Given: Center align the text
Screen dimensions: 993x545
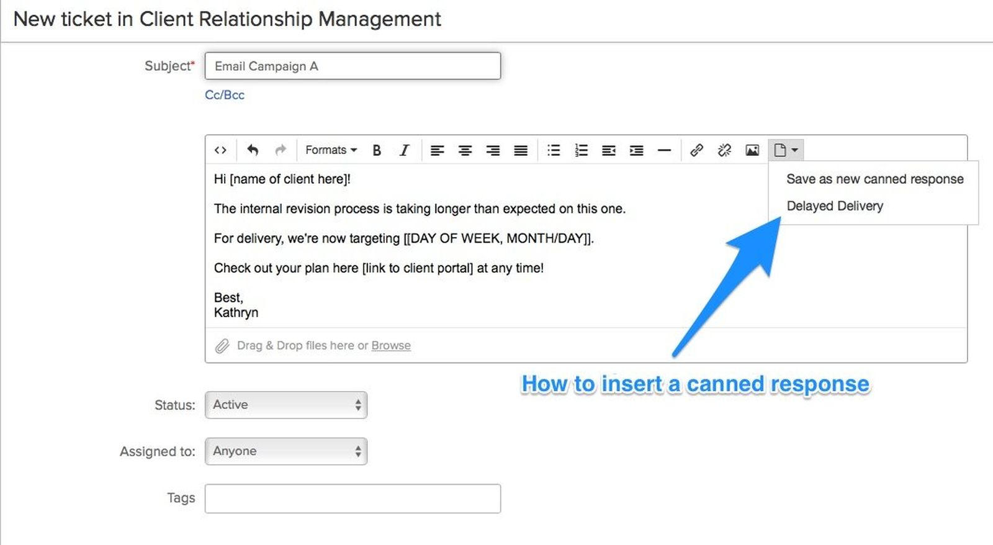Looking at the screenshot, I should [465, 150].
